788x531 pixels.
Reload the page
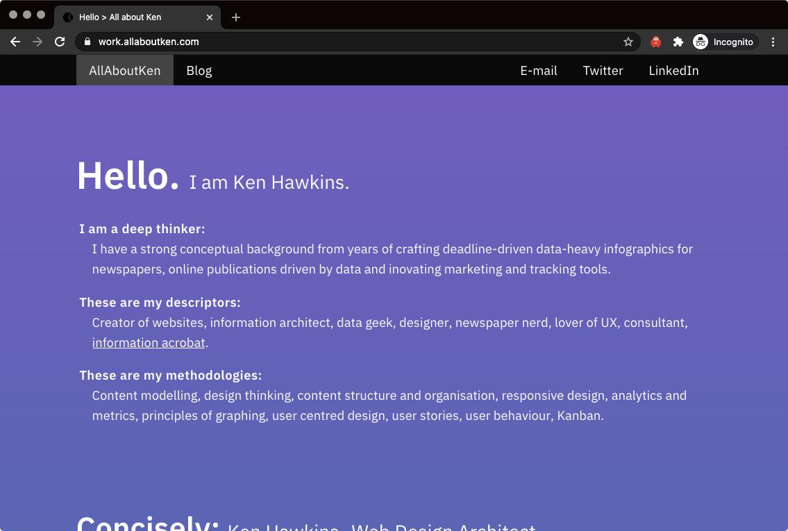pyautogui.click(x=60, y=42)
